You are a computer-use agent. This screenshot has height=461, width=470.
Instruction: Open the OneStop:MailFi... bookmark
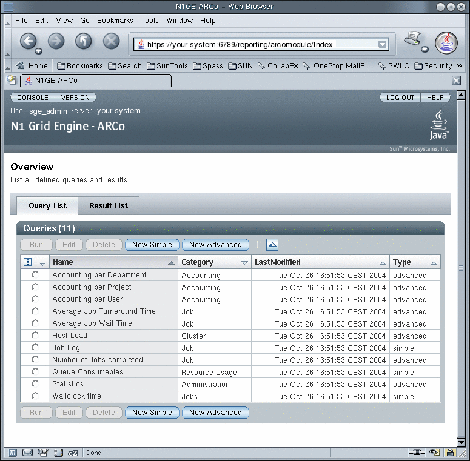338,66
